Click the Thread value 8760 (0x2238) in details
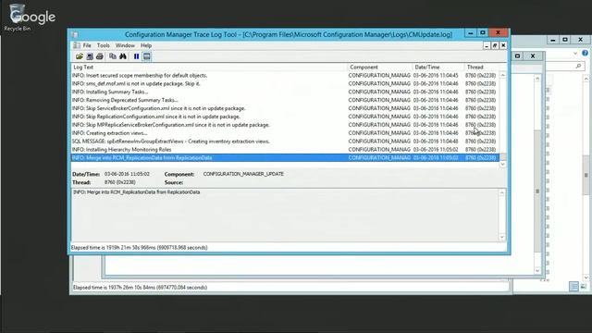This screenshot has height=333, width=592. point(119,182)
